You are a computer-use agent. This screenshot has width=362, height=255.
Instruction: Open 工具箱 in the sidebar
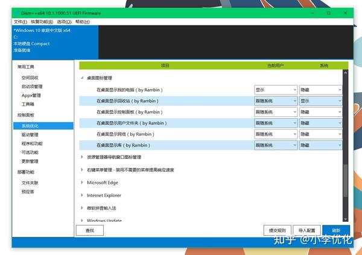[x=28, y=104]
